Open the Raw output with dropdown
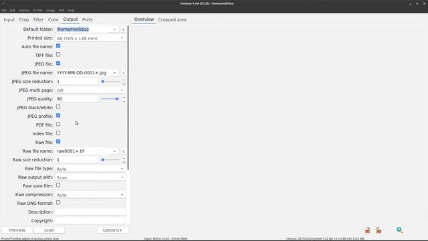This screenshot has width=428, height=241. click(90, 177)
